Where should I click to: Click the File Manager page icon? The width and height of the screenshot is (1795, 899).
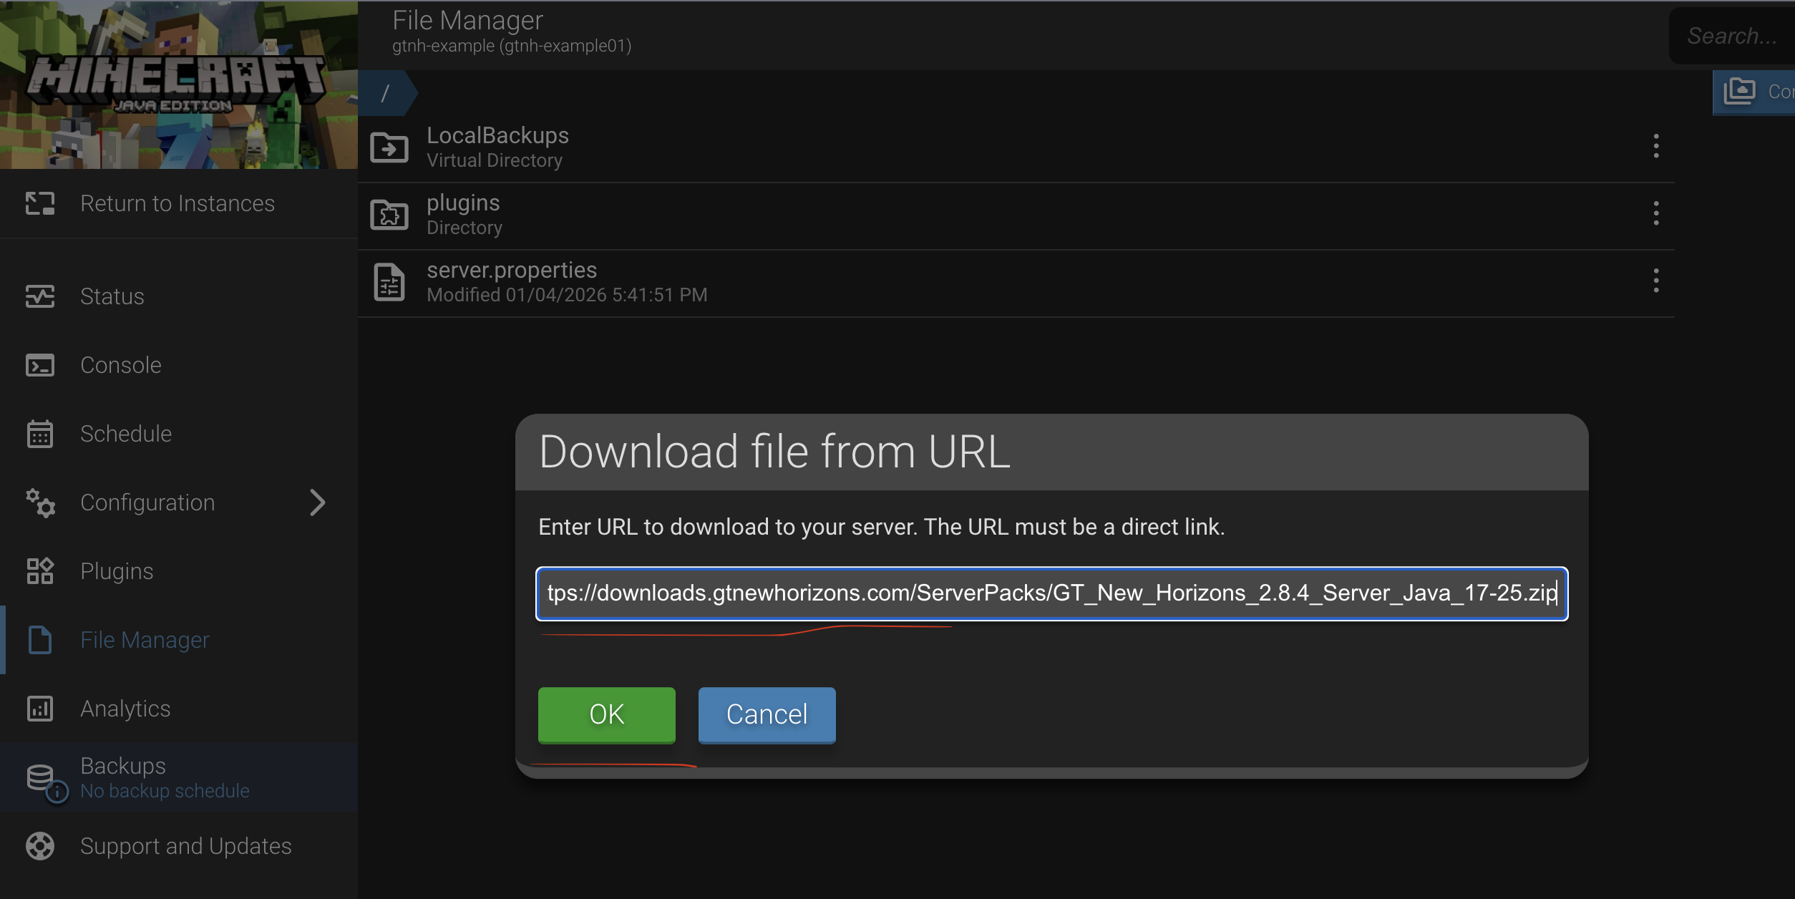point(40,640)
